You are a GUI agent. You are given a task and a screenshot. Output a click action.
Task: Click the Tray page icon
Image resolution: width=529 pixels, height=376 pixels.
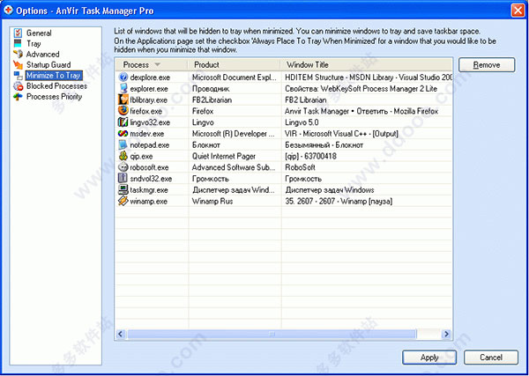pos(19,43)
